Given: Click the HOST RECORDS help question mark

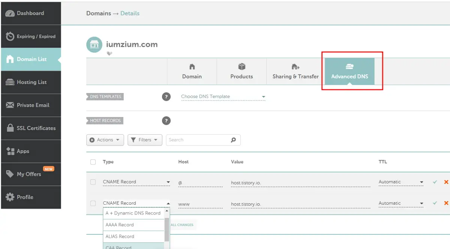Looking at the screenshot, I should click(x=166, y=120).
